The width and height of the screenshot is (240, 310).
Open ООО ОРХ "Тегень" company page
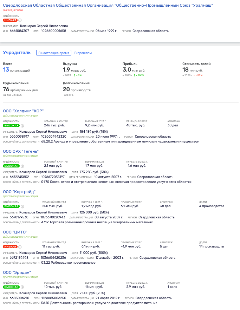(x=21, y=151)
